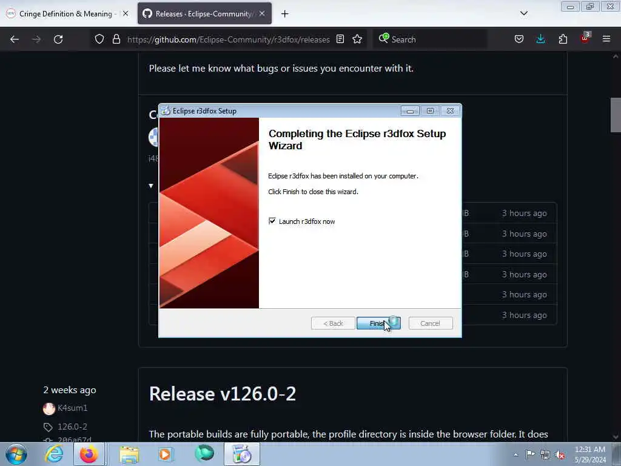Image resolution: width=621 pixels, height=466 pixels.
Task: Show hidden system tray icons
Action: click(x=515, y=454)
